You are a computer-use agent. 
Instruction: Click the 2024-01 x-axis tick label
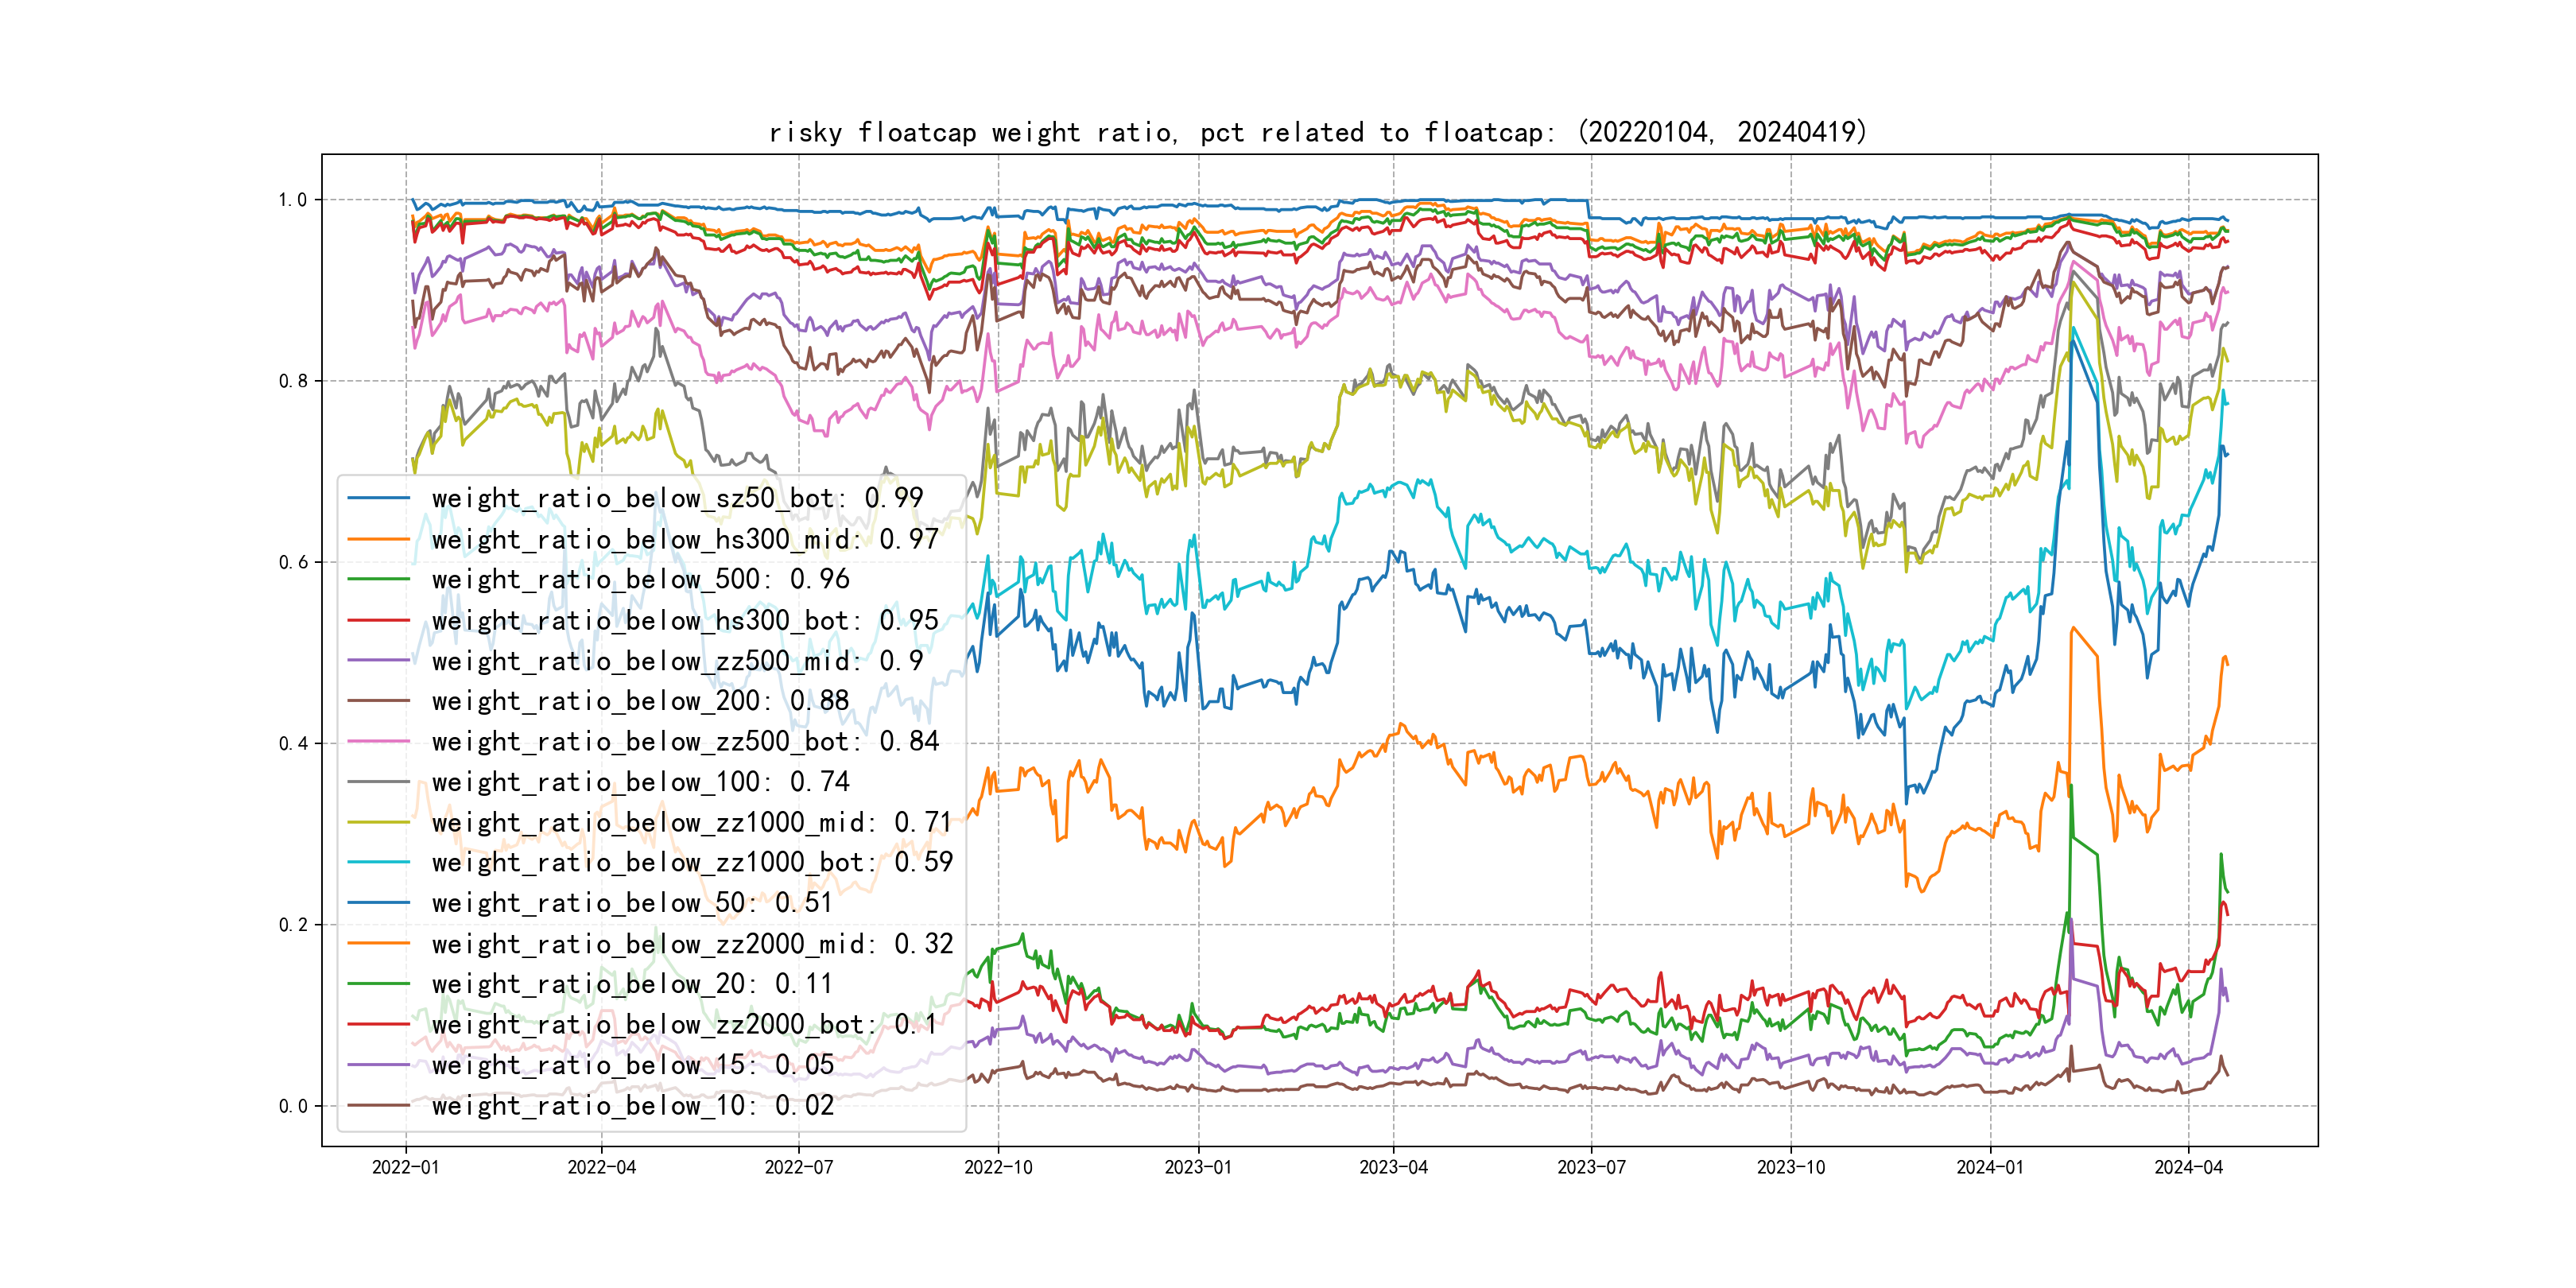click(1990, 1167)
